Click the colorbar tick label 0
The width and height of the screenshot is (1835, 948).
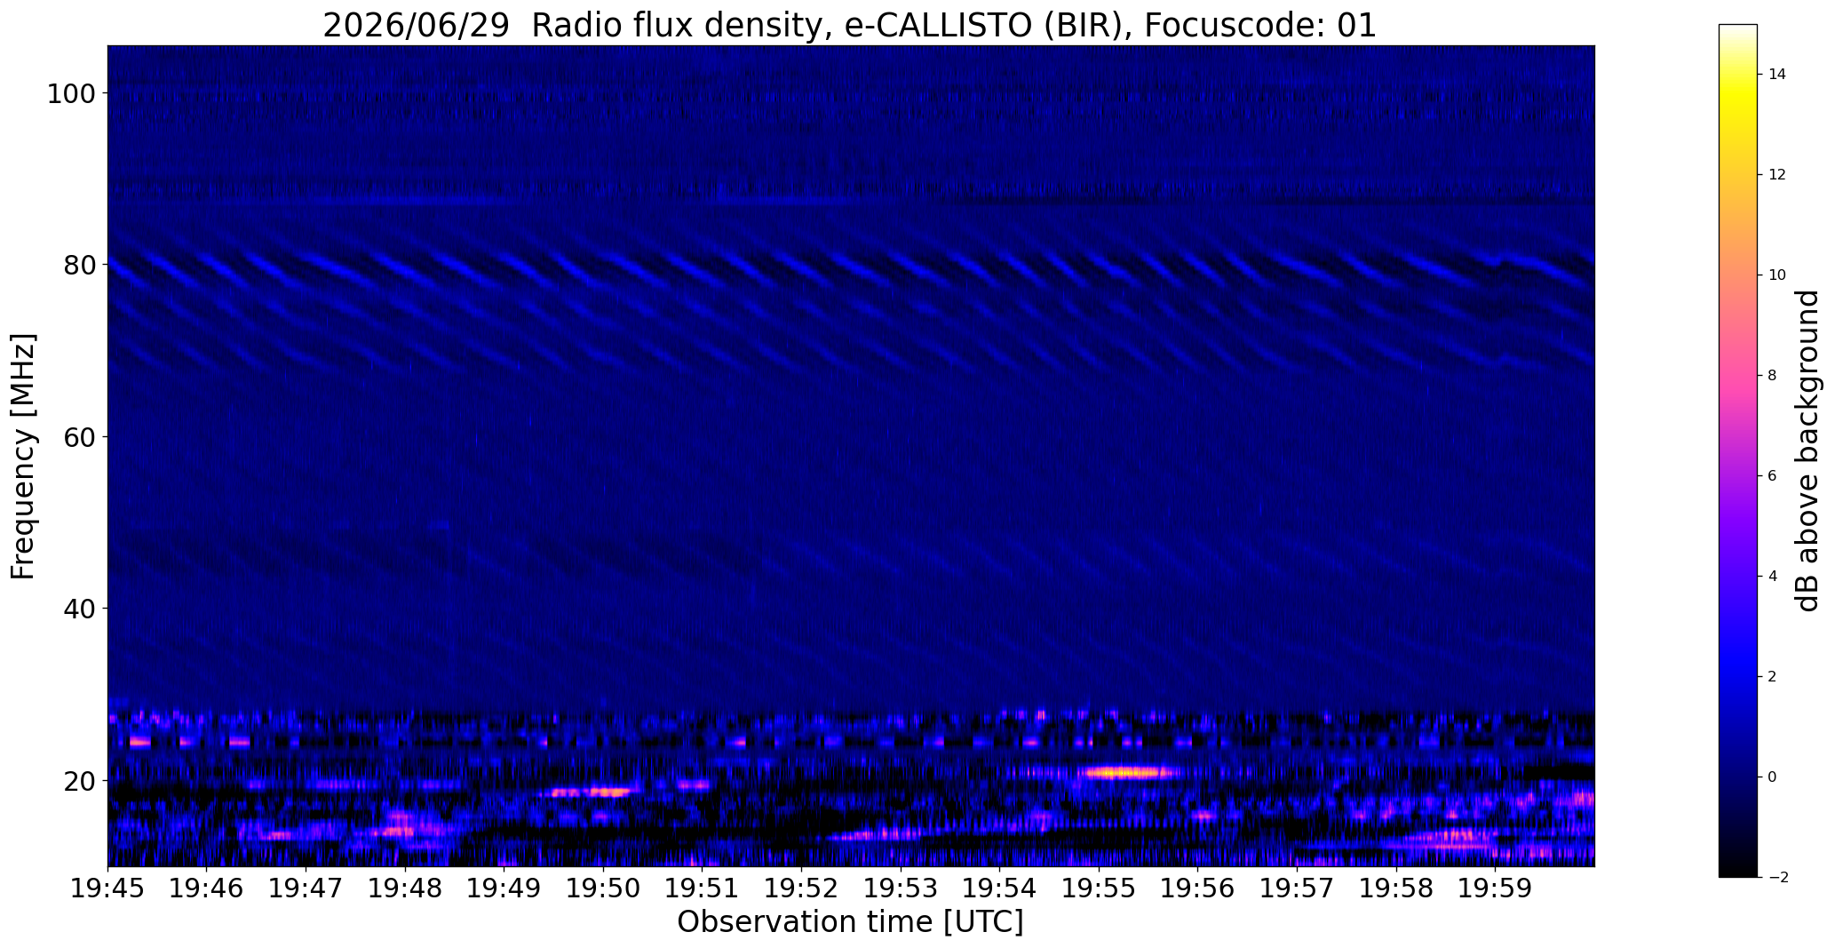tap(1773, 777)
